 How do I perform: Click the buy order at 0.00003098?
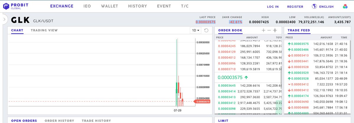249,109
